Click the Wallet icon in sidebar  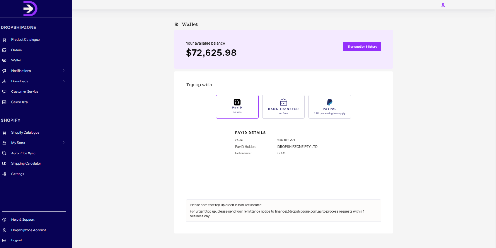4,60
